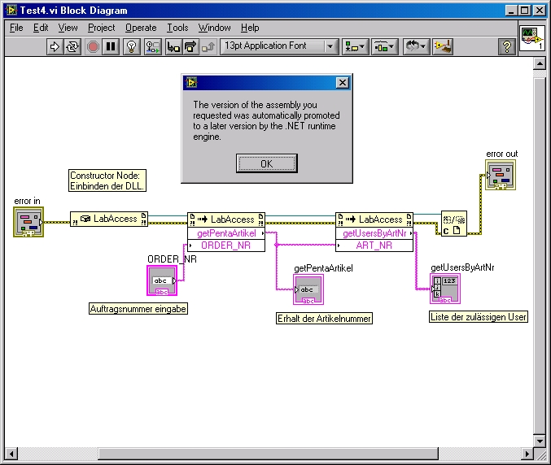Image resolution: width=551 pixels, height=465 pixels.
Task: Click the VI icon pane at top right
Action: tap(532, 37)
